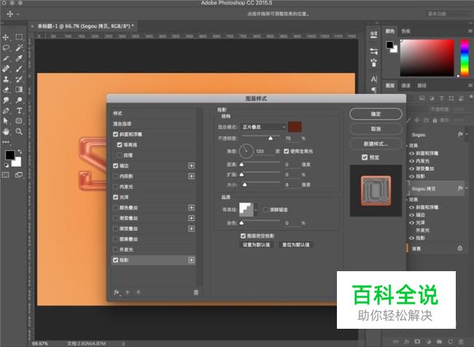Open 混合模式 dropdown showing 正片叠底
Screen dimensions: 474x347
click(263, 127)
